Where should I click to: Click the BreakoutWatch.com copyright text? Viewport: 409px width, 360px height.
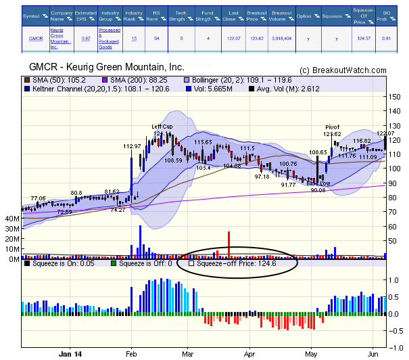[x=343, y=70]
